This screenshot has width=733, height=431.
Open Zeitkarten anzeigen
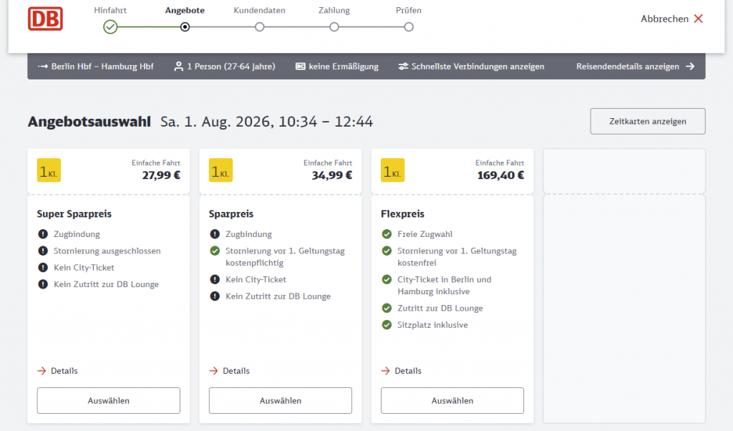point(647,122)
